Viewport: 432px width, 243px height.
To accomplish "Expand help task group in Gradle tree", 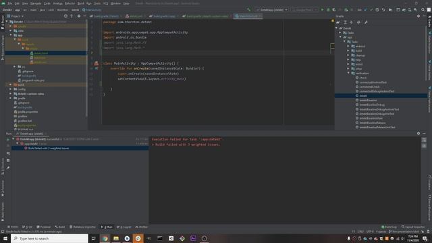I will click(x=348, y=60).
